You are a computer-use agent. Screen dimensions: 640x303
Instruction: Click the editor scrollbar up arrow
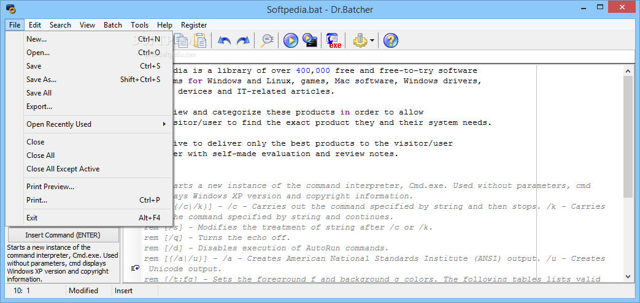coord(628,71)
